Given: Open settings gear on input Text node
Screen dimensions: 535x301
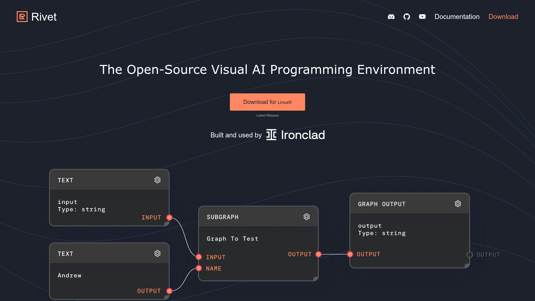Looking at the screenshot, I should tap(157, 180).
